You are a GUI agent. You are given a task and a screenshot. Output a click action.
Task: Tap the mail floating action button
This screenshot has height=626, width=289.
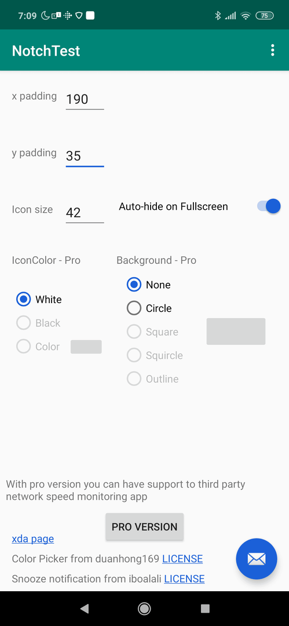(x=256, y=559)
